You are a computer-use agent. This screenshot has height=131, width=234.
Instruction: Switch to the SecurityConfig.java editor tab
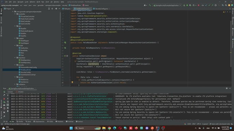[101, 9]
